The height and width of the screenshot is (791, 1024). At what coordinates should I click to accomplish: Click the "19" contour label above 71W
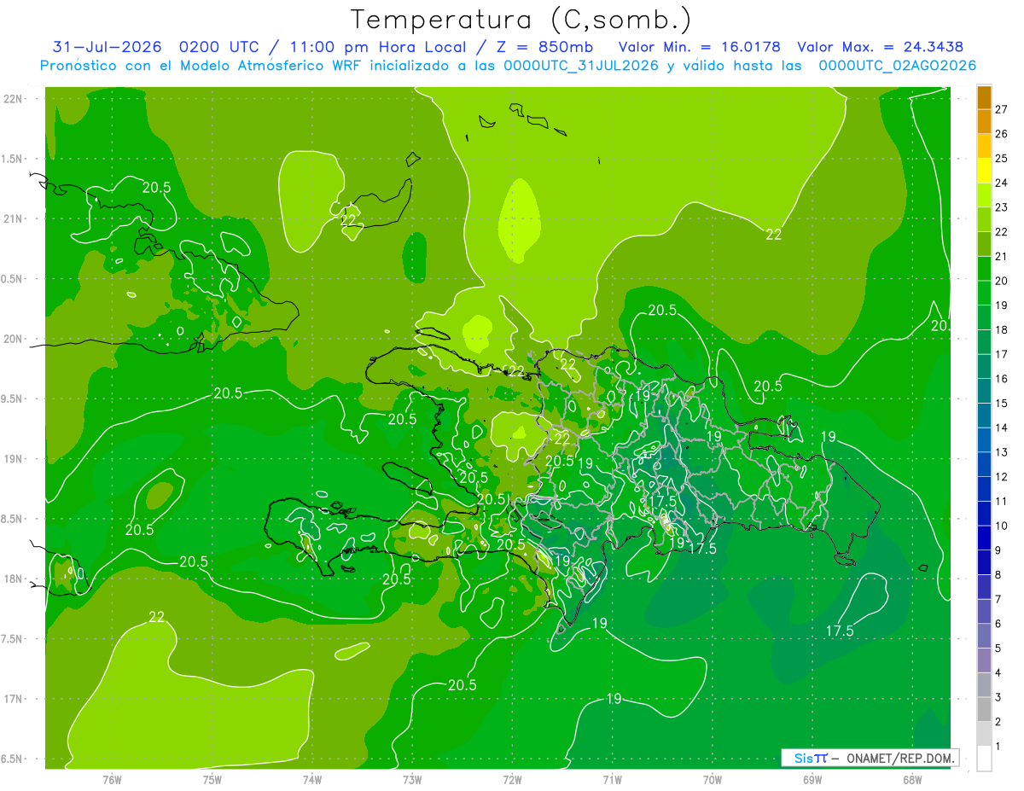click(614, 699)
